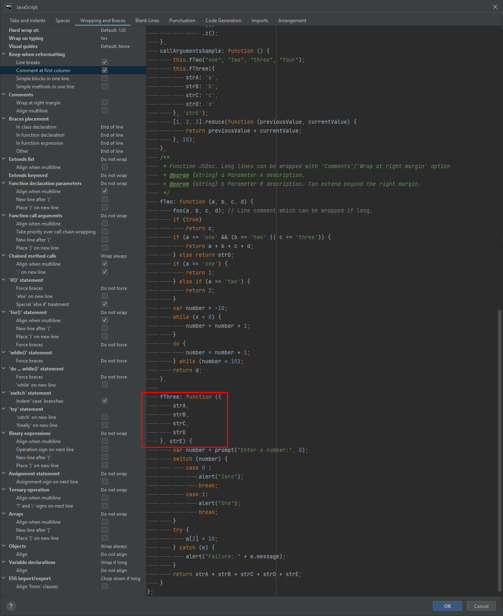Select "'?' and ':' signs on next line" row
Screen dimensions: 503x616
pos(73,506)
